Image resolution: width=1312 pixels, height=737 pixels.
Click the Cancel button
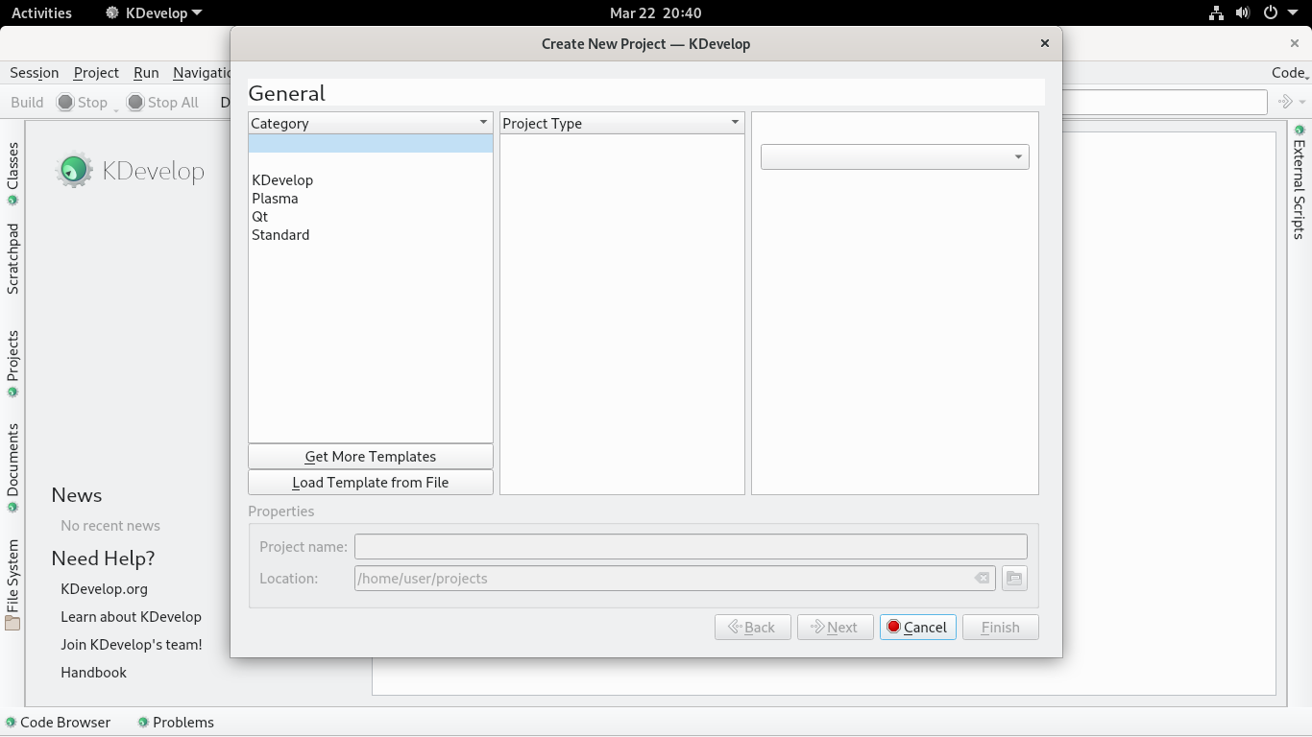pos(918,628)
